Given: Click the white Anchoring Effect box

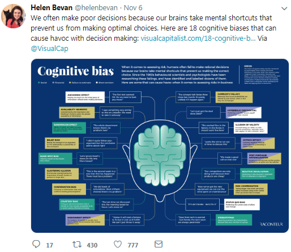Looking at the screenshot, I should 85,97.
